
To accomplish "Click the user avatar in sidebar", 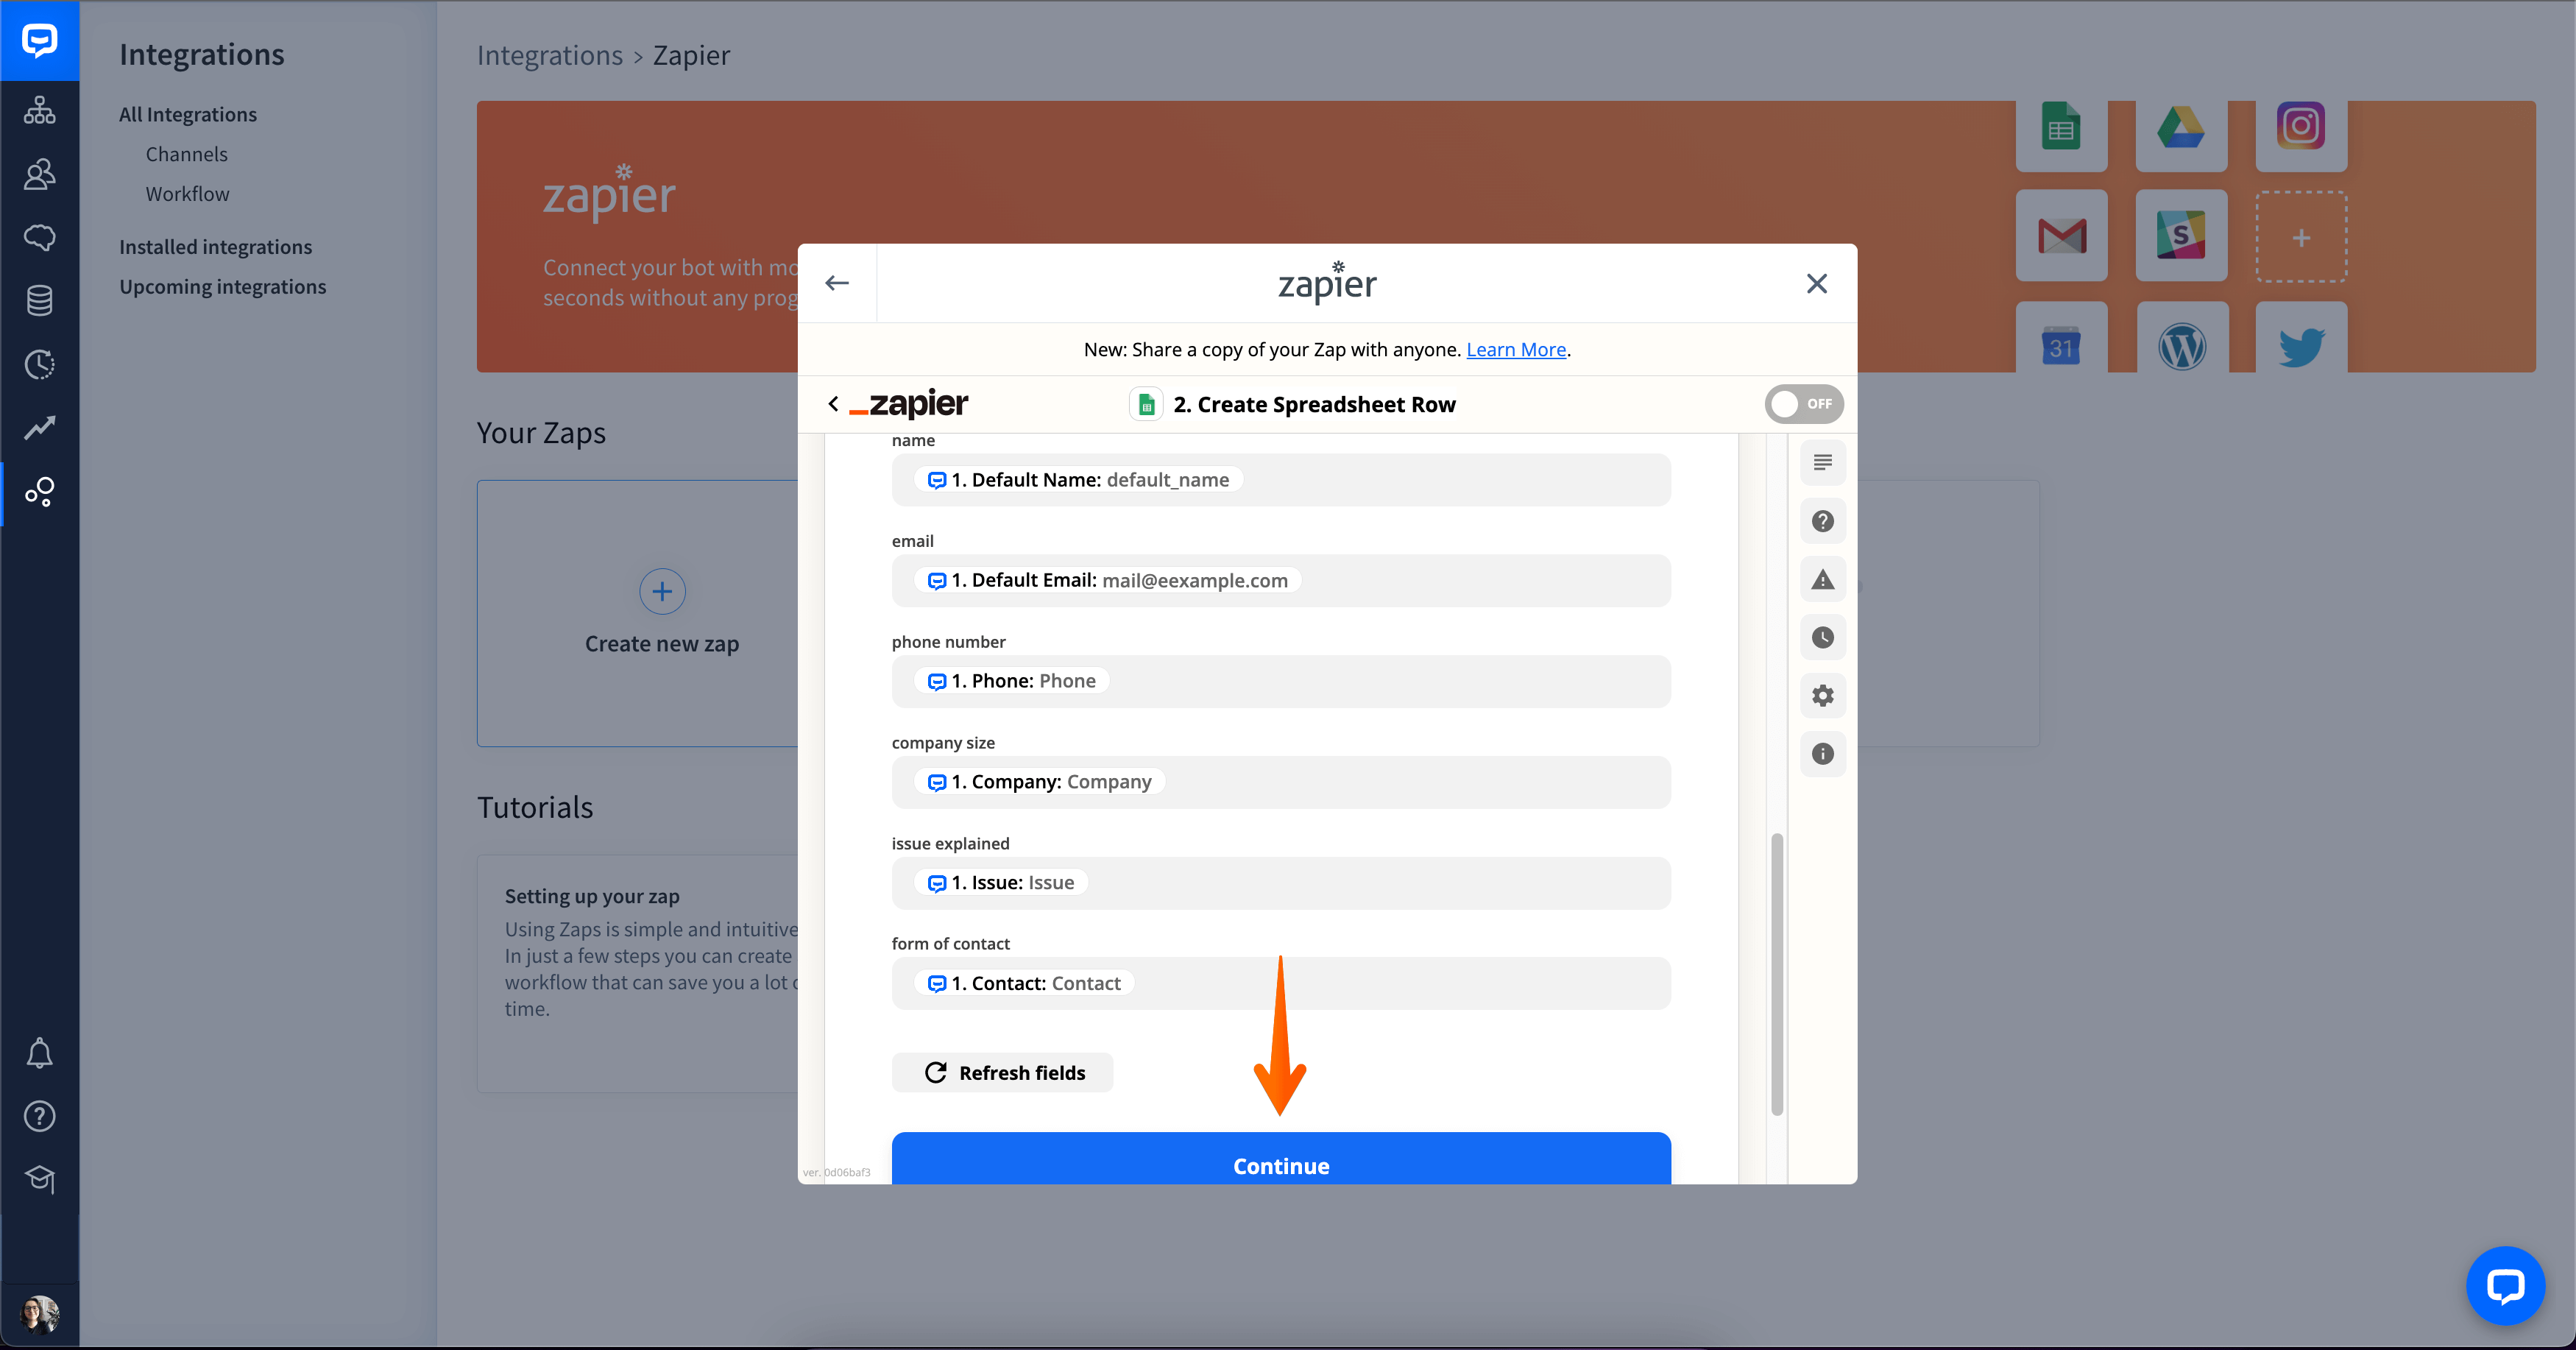I will (39, 1314).
